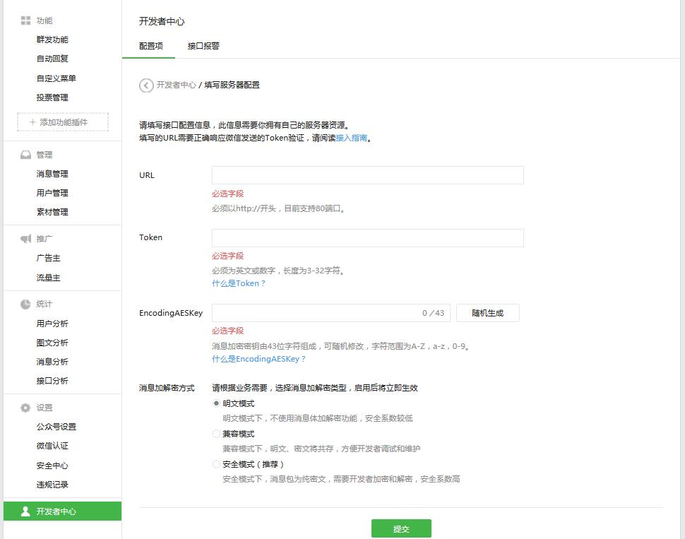Click the 开发者中心 breadcrumb link

click(177, 85)
